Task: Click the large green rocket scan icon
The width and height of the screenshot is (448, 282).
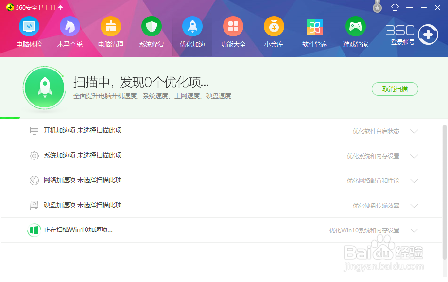Action: [44, 88]
